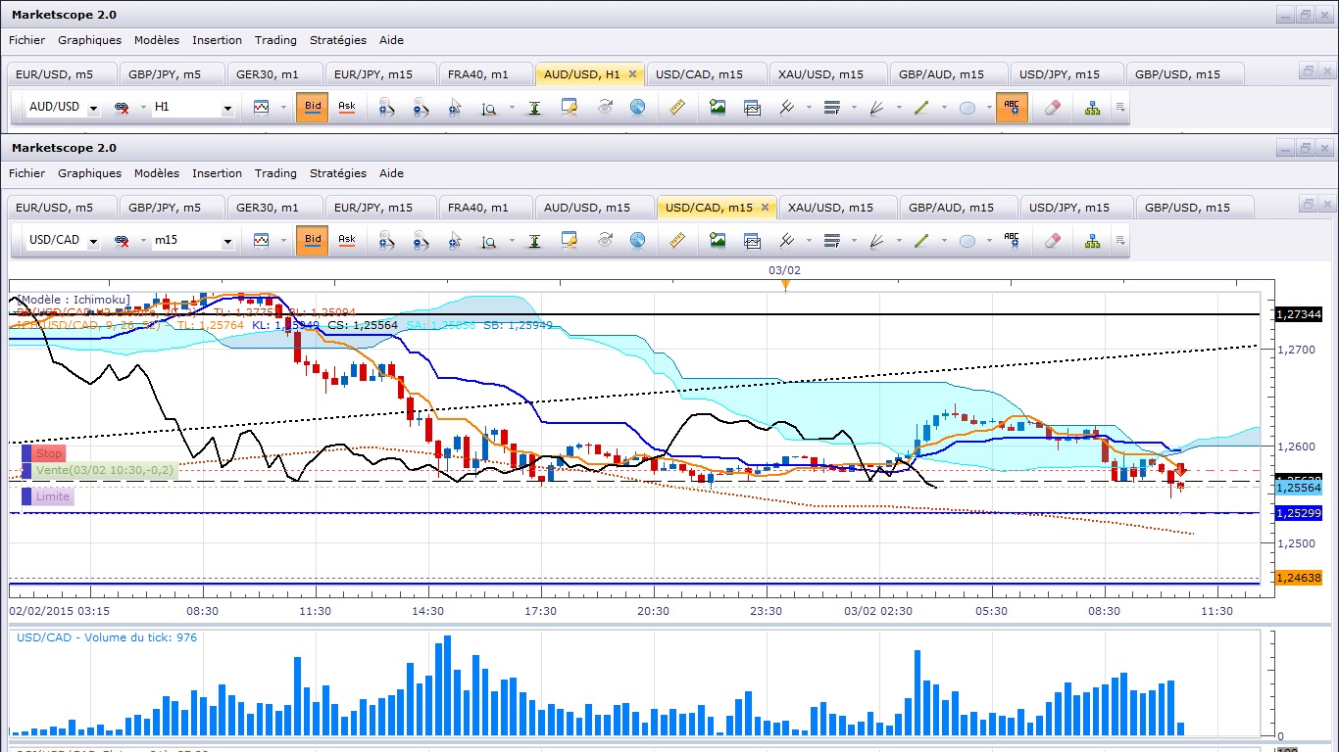Toggle Bid price in USD/CAD toolbar
This screenshot has height=752, width=1339.
[313, 240]
